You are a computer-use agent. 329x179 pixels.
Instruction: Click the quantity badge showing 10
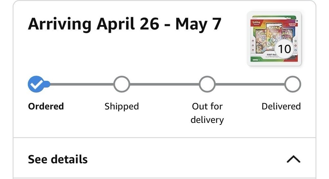[284, 49]
